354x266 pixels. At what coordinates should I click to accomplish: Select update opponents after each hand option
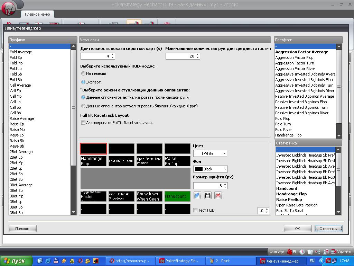click(83, 97)
